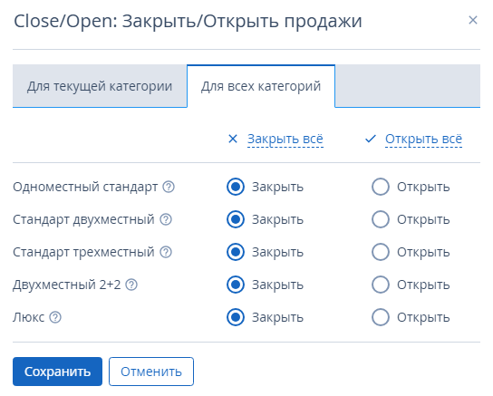This screenshot has height=396, width=493.
Task: Select 'Для всех категорий' tab
Action: tap(261, 86)
